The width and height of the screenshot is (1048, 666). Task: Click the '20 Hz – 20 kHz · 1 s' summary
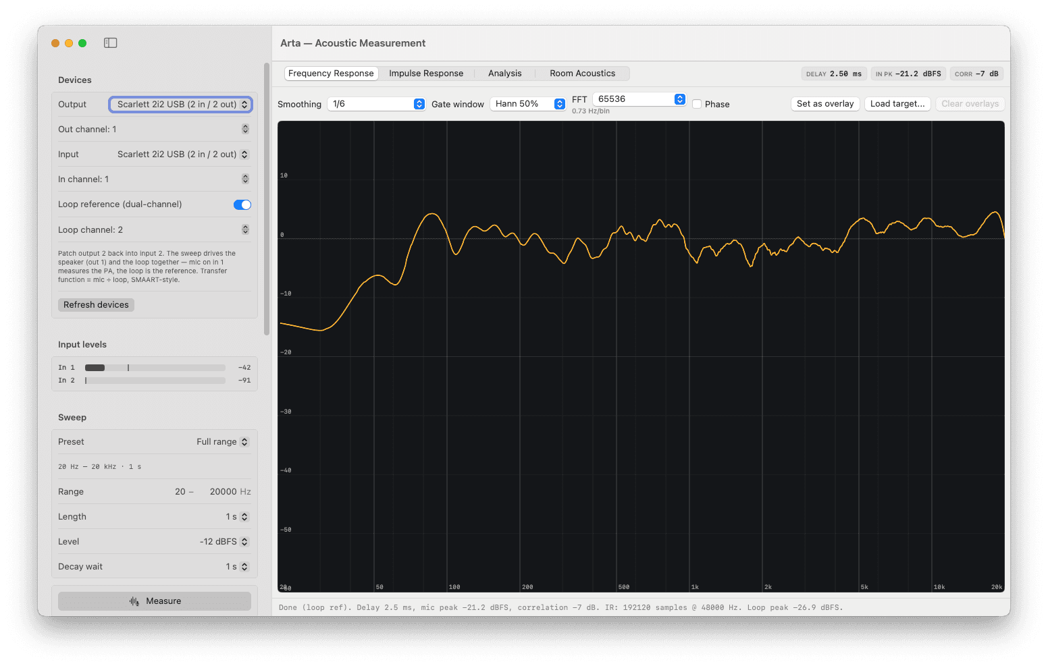coord(99,467)
